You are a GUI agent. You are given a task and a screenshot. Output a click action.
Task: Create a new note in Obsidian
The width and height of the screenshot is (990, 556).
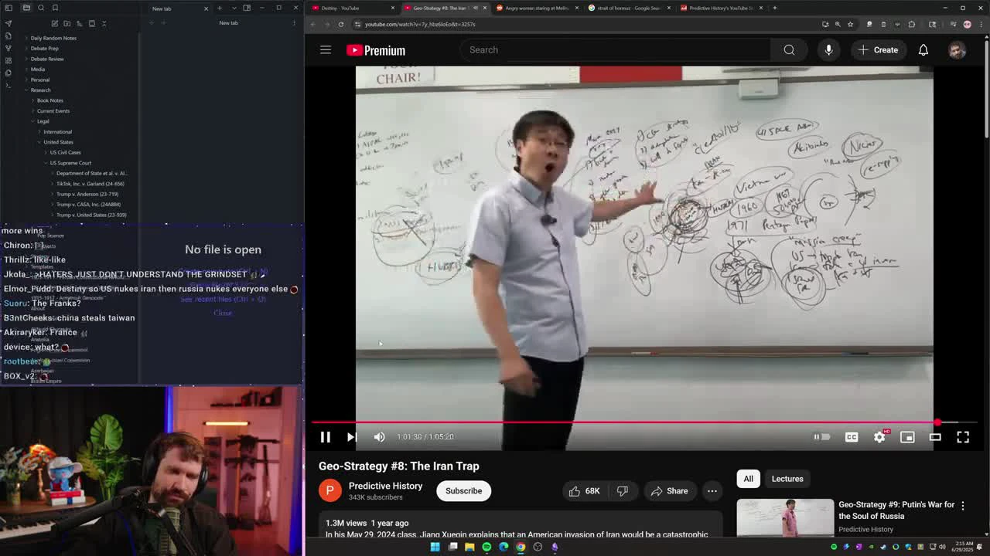pos(54,23)
